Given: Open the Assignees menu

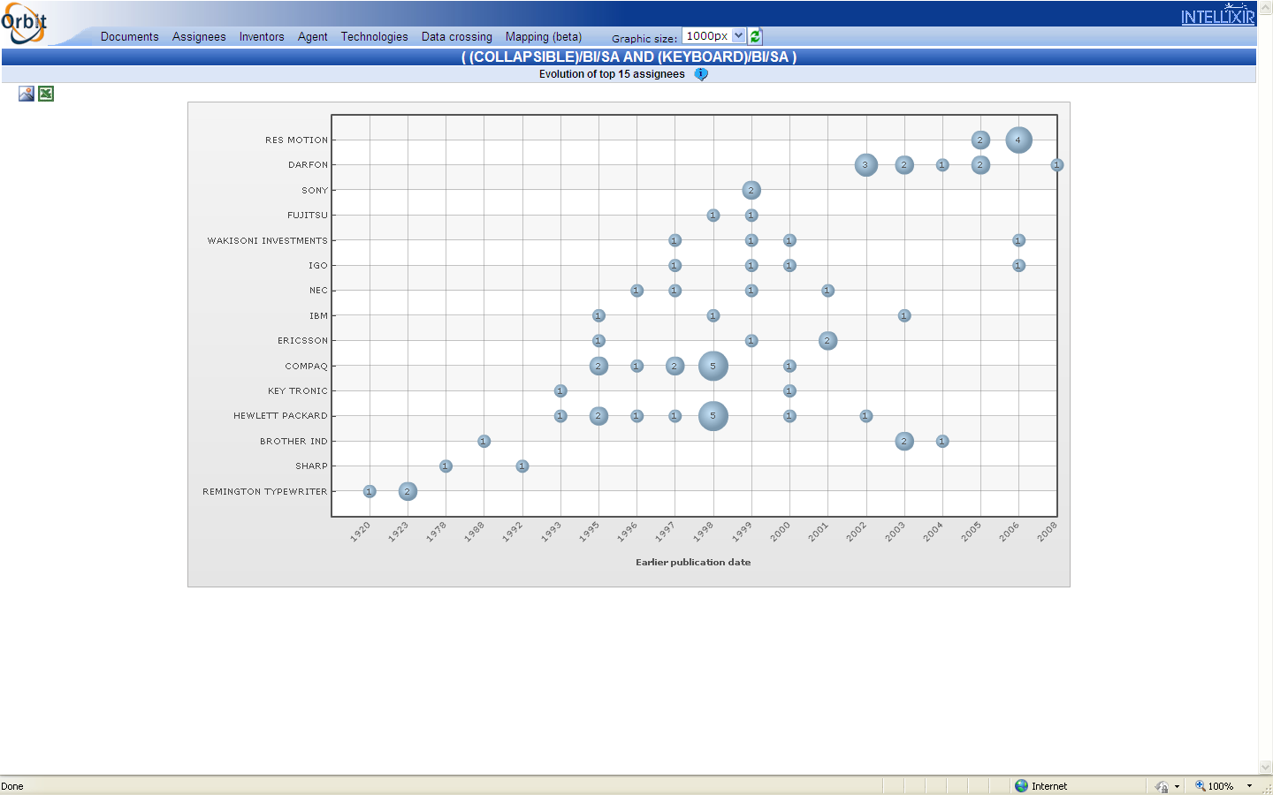Looking at the screenshot, I should [199, 37].
